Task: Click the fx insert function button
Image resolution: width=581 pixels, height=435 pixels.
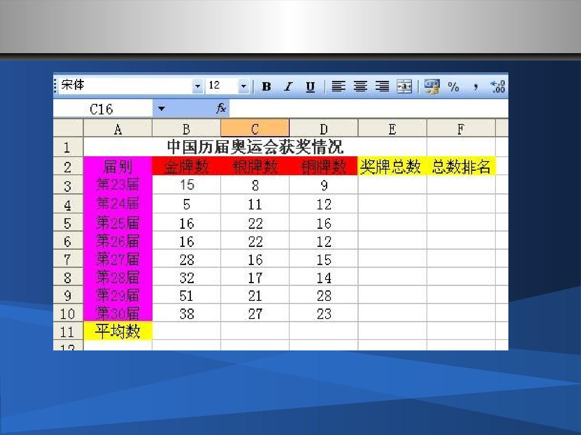Action: 221,108
